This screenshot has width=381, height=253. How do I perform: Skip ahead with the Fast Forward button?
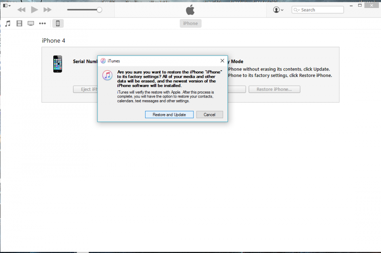pos(47,10)
